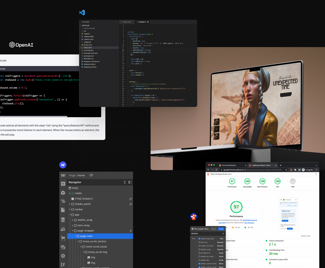Open the CMS Collections database icon
The width and height of the screenshot is (325, 268).
pyautogui.click(x=63, y=220)
